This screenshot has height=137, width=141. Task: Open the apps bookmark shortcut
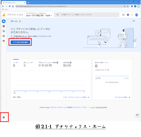pos(5,10)
